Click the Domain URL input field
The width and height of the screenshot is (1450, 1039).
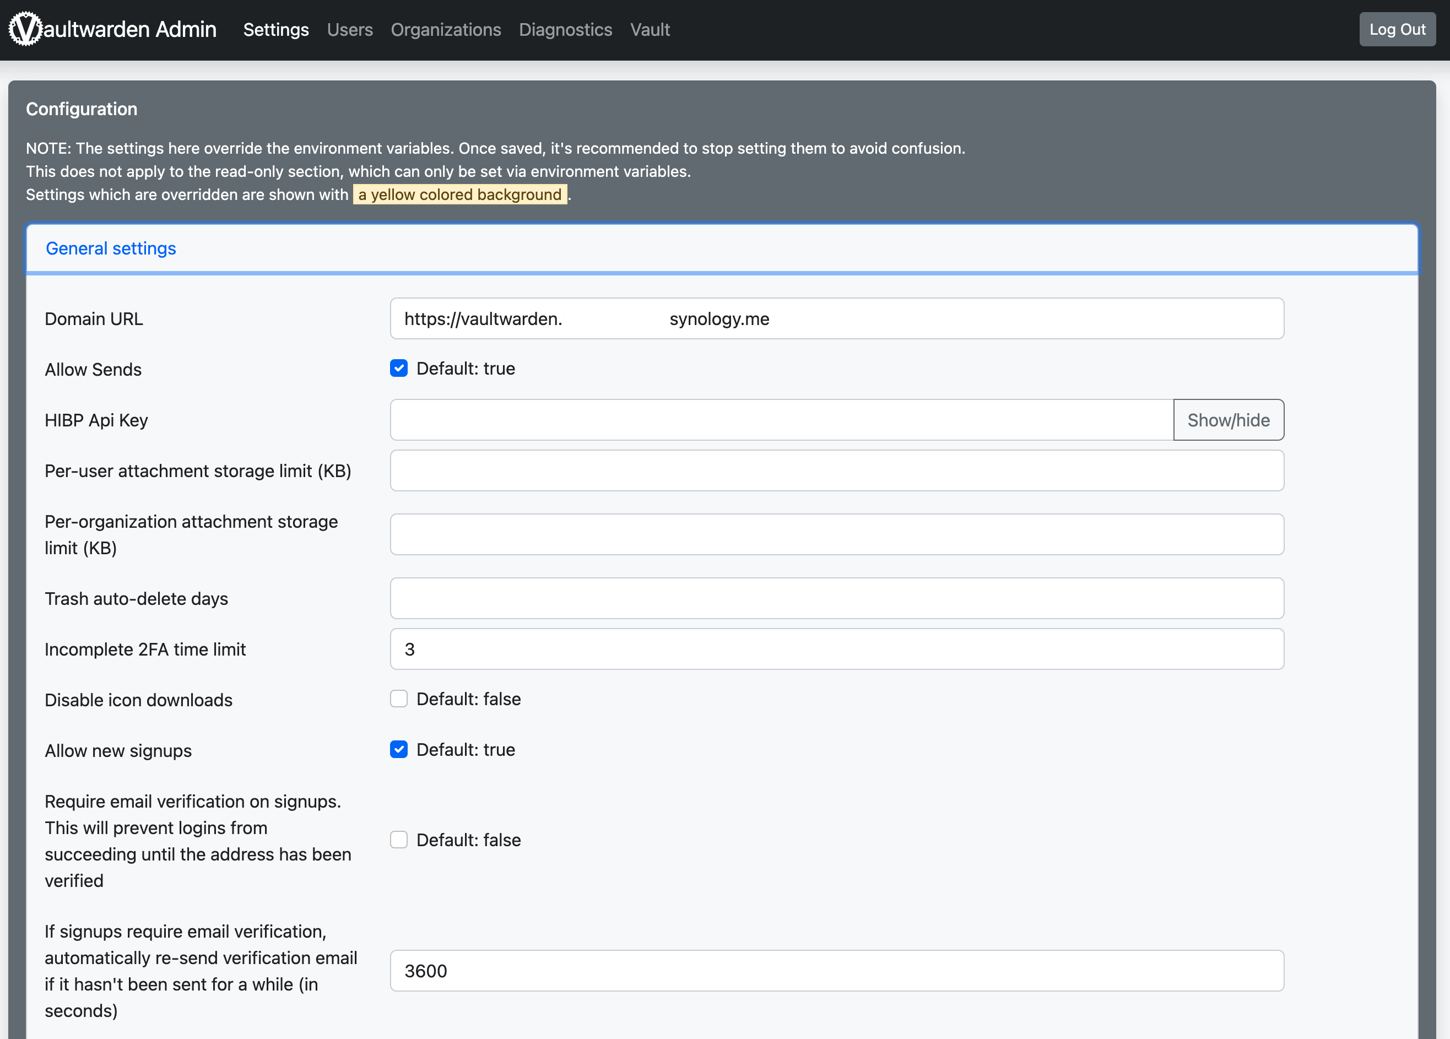pos(836,318)
